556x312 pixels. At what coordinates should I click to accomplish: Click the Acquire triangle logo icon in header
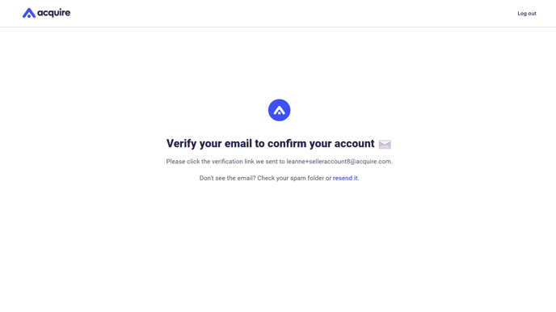[29, 13]
